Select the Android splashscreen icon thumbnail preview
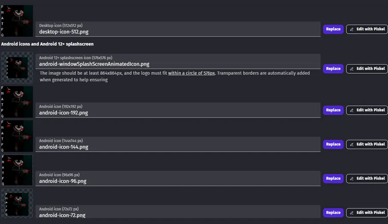 coord(17,68)
